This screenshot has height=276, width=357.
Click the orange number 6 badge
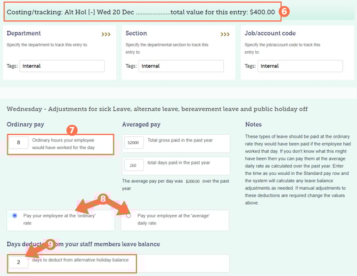click(283, 12)
